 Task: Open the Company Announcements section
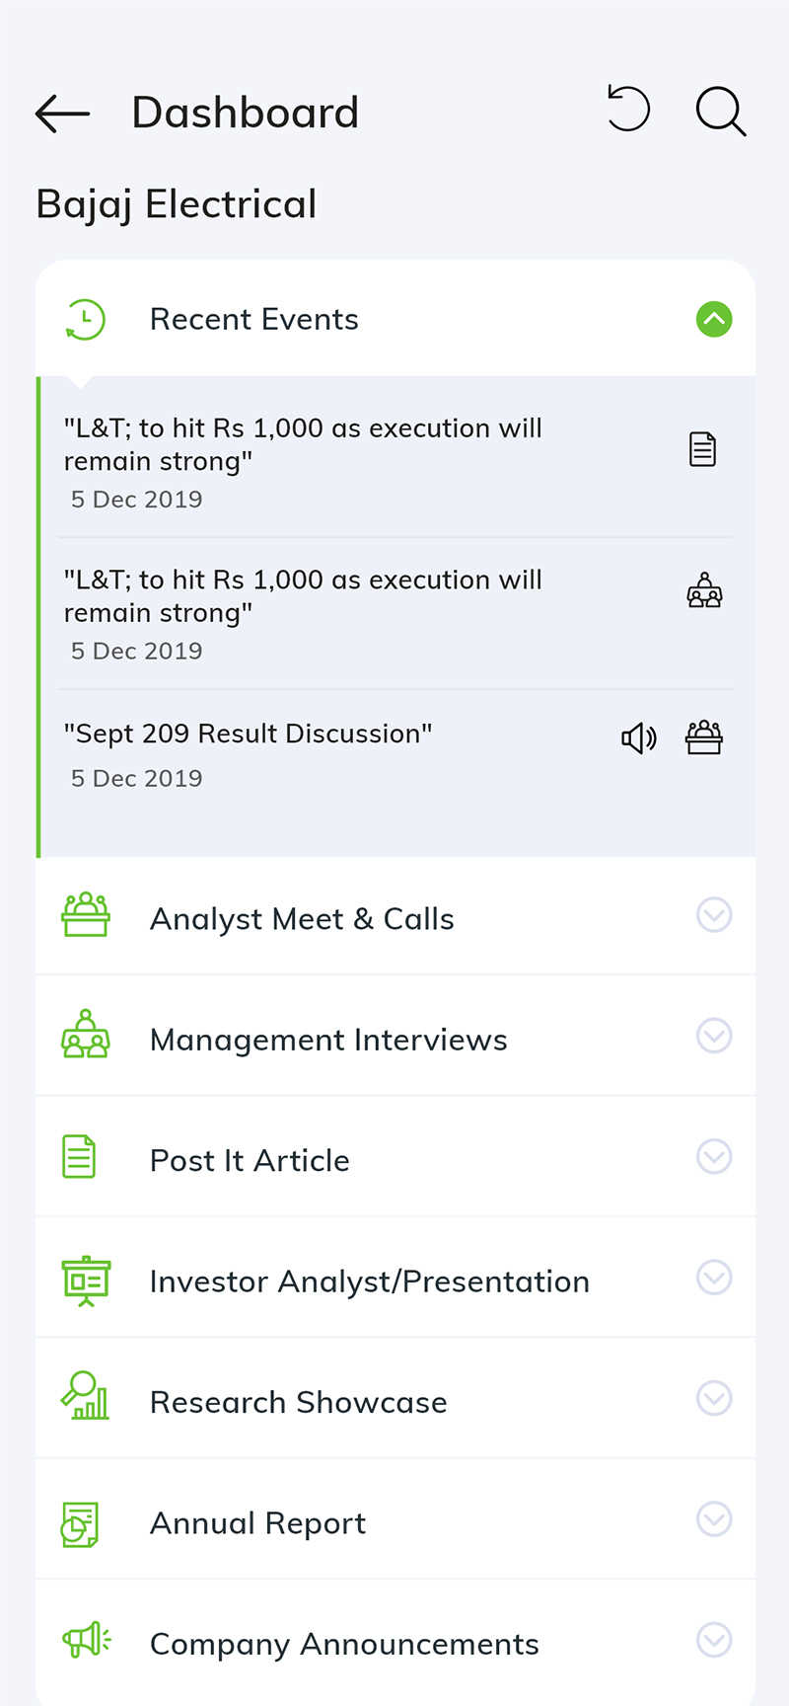point(395,1641)
